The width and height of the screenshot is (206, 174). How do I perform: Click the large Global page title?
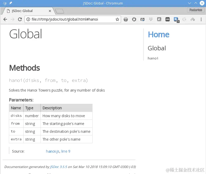tap(25, 34)
